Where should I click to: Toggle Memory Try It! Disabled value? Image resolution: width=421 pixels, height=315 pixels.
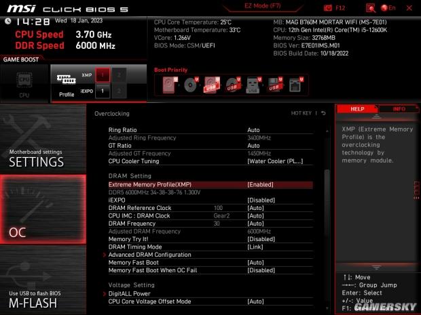261,239
